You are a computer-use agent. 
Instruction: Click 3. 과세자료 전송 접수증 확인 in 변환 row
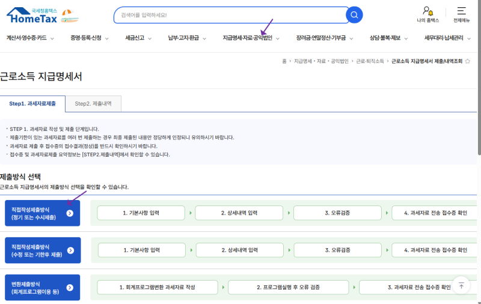point(419,287)
